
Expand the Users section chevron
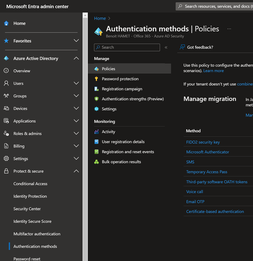pos(76,83)
